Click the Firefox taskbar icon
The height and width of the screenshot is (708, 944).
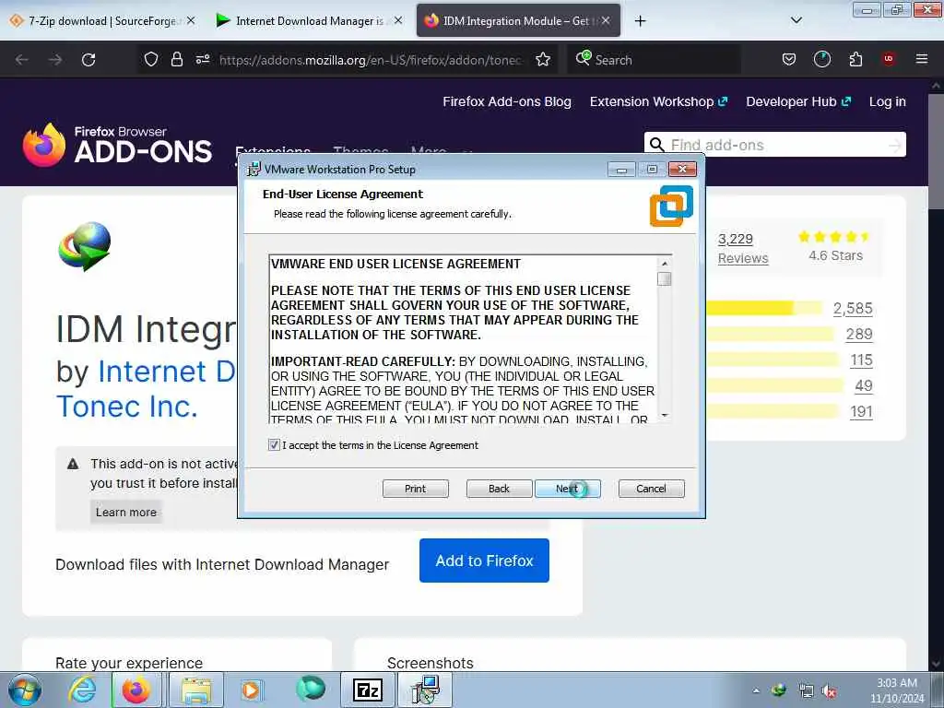tap(136, 690)
